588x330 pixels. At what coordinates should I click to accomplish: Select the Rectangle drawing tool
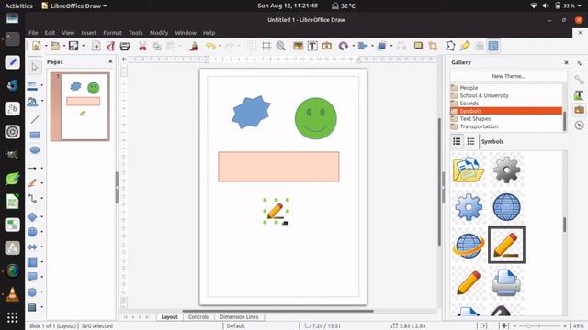[x=35, y=135]
